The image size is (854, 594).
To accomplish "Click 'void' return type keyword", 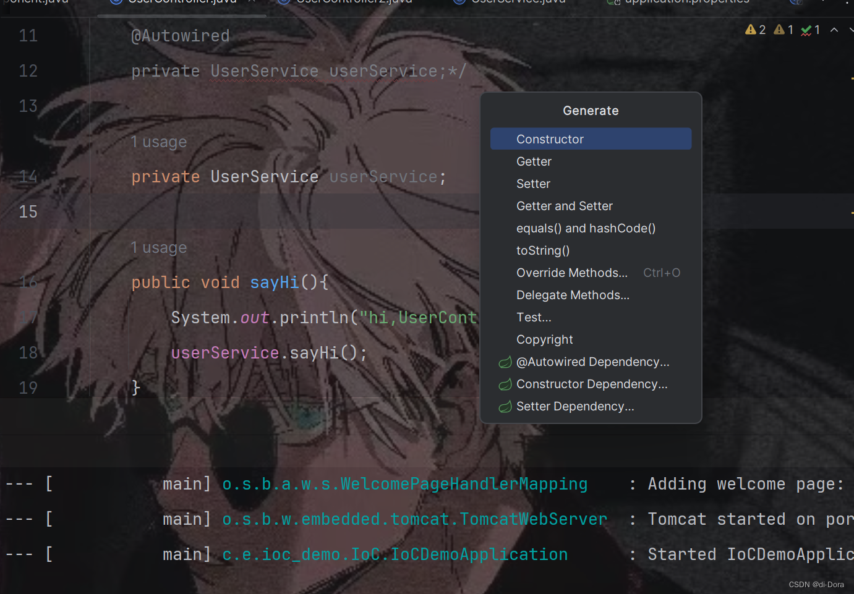I will point(220,282).
